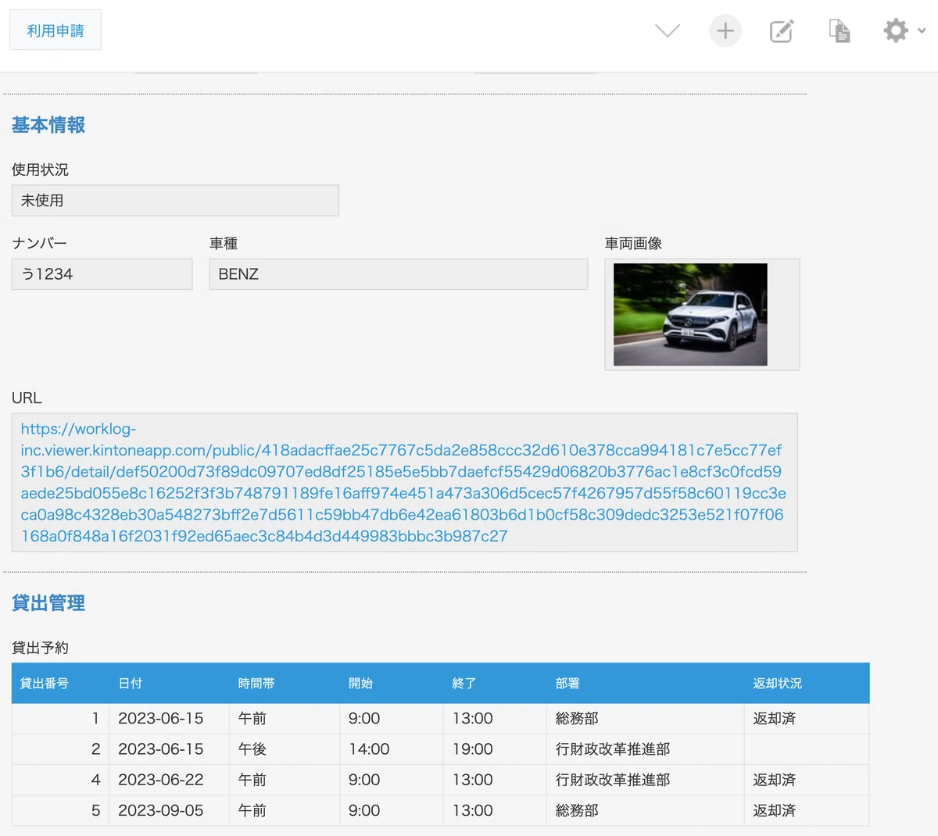Select the 2023-09-05 date cell
Viewport: 938px width, 836px height.
point(161,810)
